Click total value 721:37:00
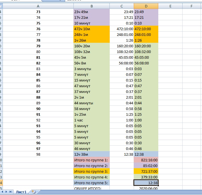202x195 pixels. (x=146, y=171)
